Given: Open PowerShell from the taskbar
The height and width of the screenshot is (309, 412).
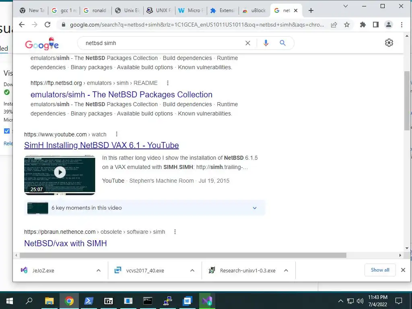Looking at the screenshot, I should point(89,301).
